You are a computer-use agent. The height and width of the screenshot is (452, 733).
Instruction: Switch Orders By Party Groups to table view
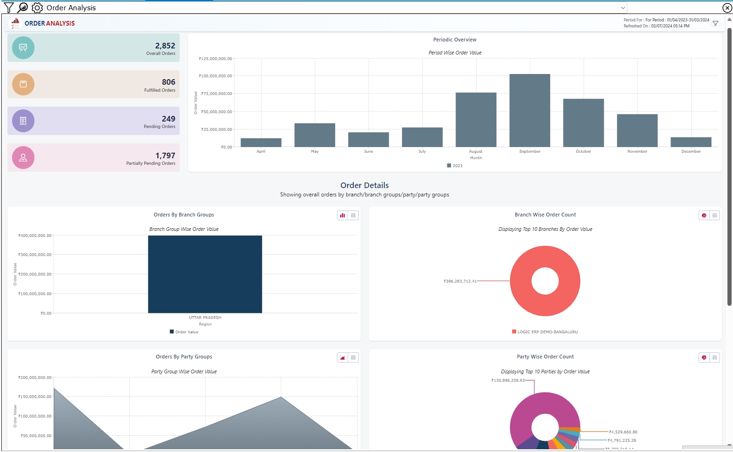(353, 358)
